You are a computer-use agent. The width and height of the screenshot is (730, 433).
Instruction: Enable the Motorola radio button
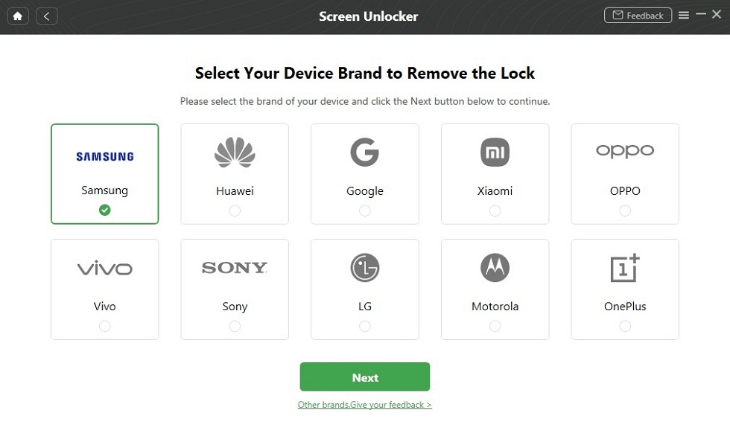[495, 326]
